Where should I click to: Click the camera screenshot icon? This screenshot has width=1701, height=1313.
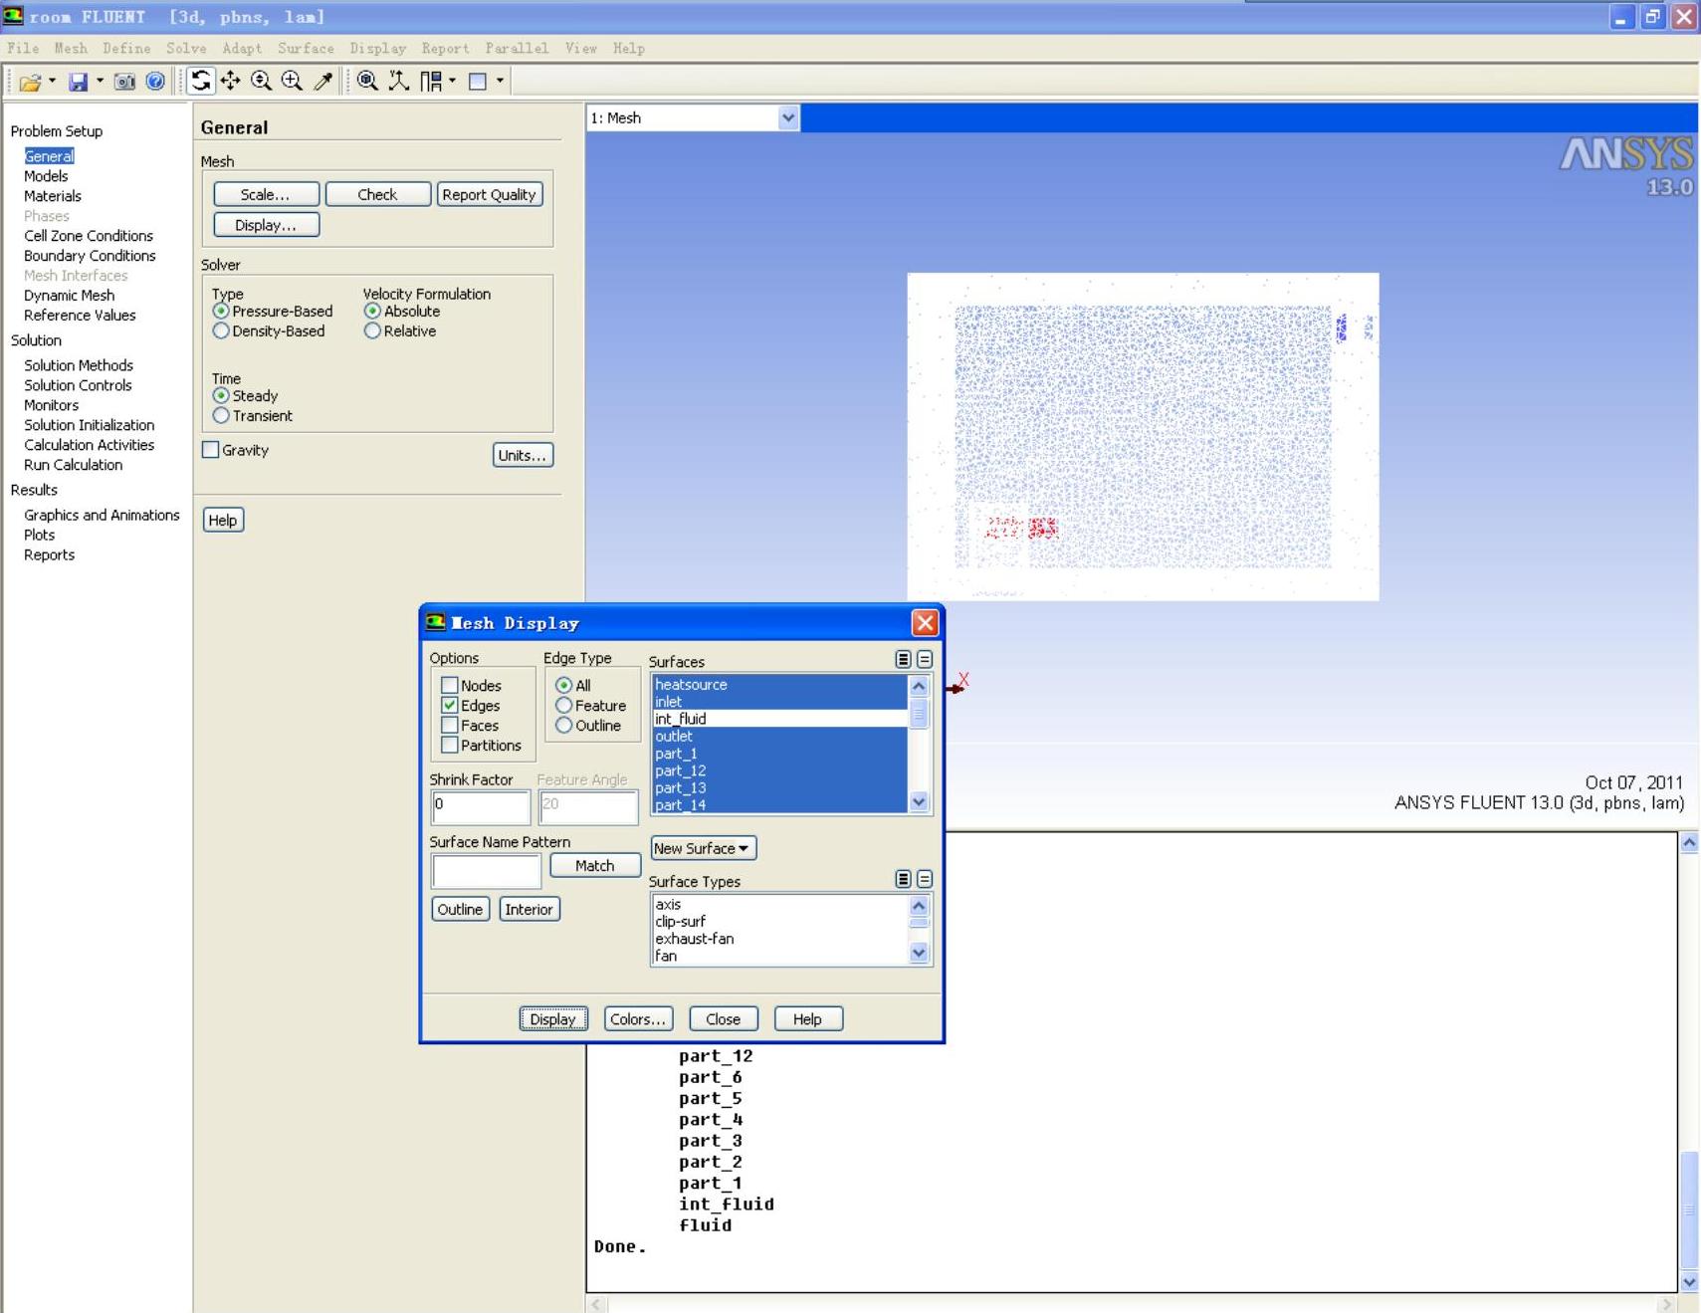(124, 82)
